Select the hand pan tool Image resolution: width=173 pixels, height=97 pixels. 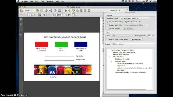tap(44, 15)
